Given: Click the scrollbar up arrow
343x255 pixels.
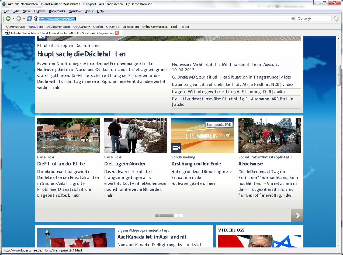Looking at the screenshot, I should coord(339,39).
